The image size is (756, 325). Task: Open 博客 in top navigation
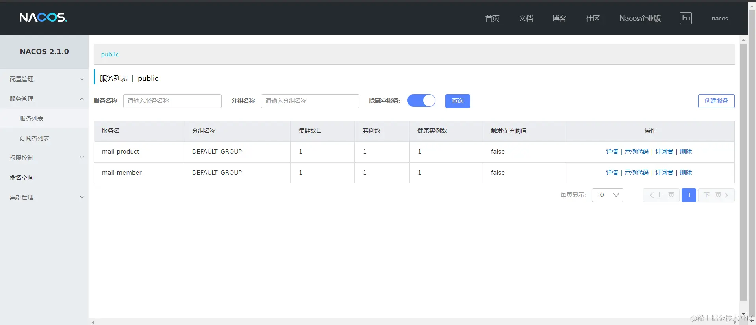(x=559, y=18)
